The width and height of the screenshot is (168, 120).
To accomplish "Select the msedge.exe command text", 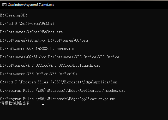I will pyautogui.click(x=115, y=91).
